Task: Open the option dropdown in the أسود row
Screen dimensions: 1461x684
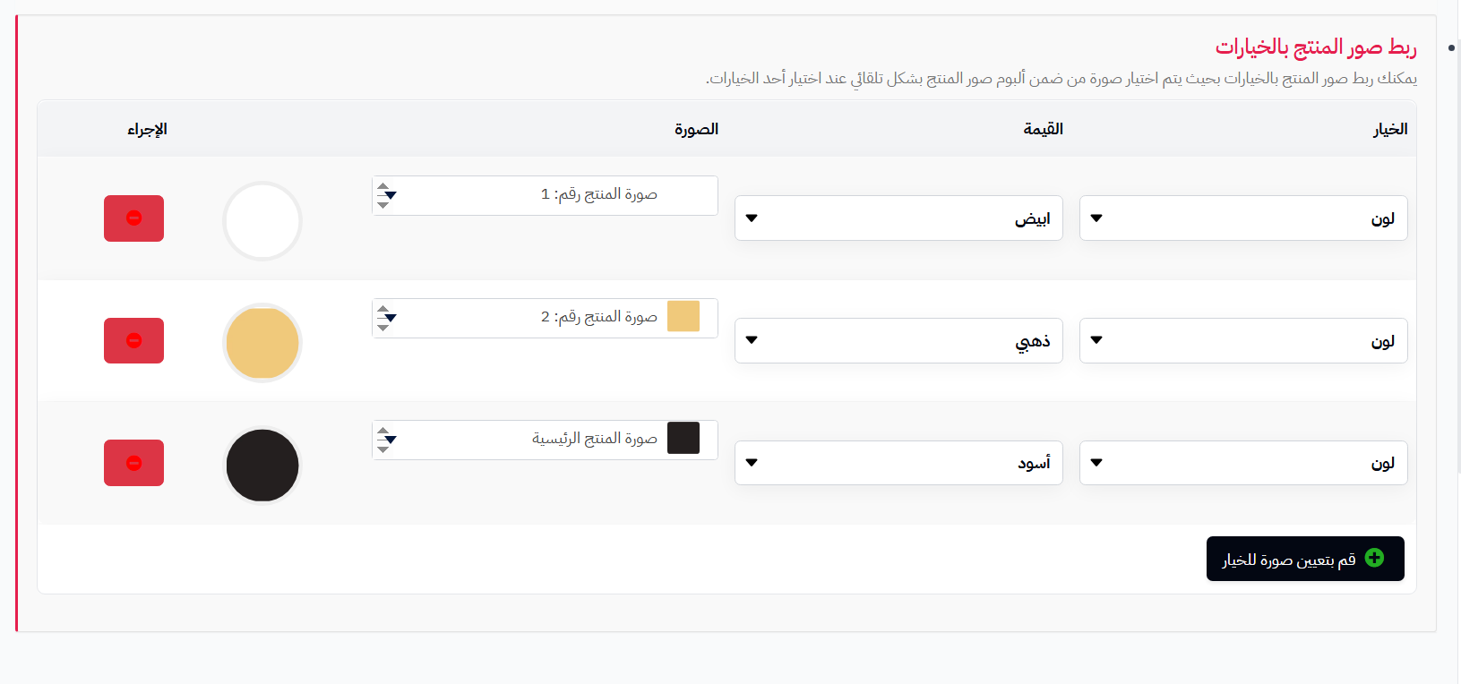Action: (1243, 463)
